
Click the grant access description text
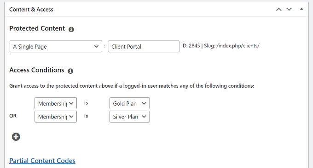coord(132,86)
